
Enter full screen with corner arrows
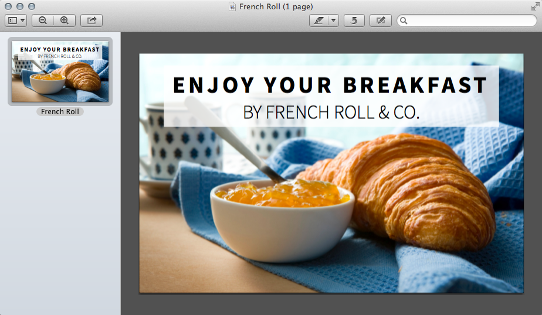pyautogui.click(x=536, y=6)
